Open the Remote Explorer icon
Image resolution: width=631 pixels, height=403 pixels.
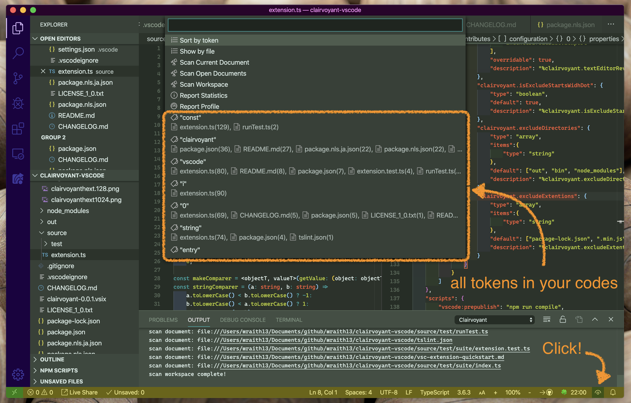point(18,154)
